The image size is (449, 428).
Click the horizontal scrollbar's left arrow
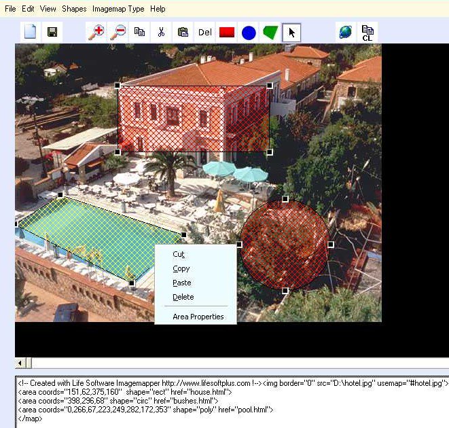[x=20, y=363]
